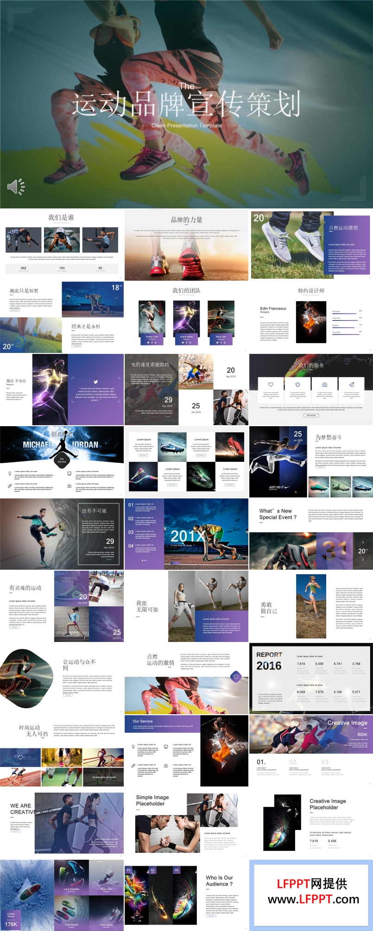The height and width of the screenshot is (931, 373).
Task: Click the lightbulb icon in Our Service slide
Action: coord(133,747)
